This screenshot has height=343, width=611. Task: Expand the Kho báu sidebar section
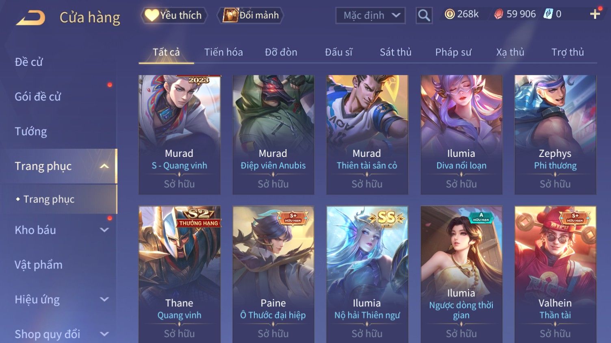coord(104,230)
